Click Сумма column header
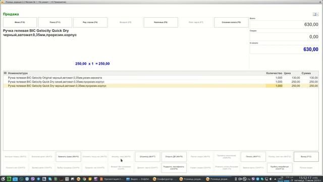 pos(306,73)
